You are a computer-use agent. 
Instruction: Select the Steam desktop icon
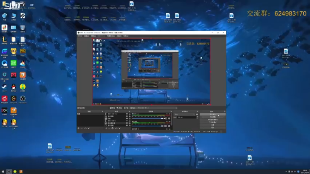[x=4, y=88]
